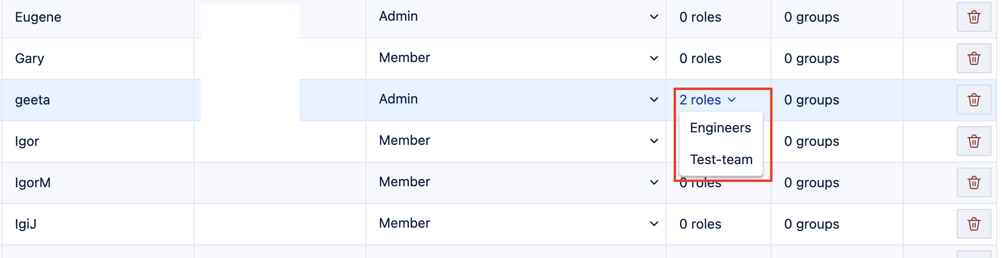Delete the IgiJ user row
Viewport: 1003px width, 258px height.
974,224
